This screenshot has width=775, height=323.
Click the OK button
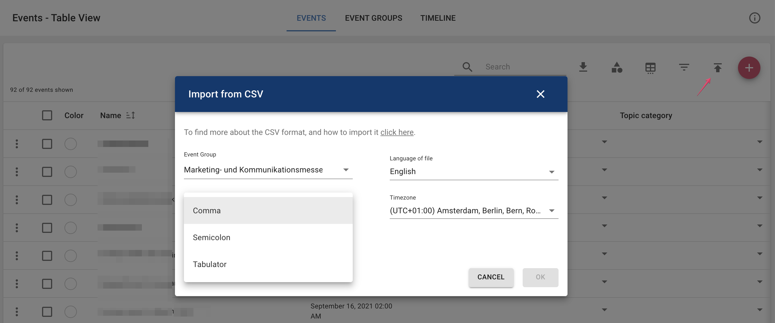[540, 277]
